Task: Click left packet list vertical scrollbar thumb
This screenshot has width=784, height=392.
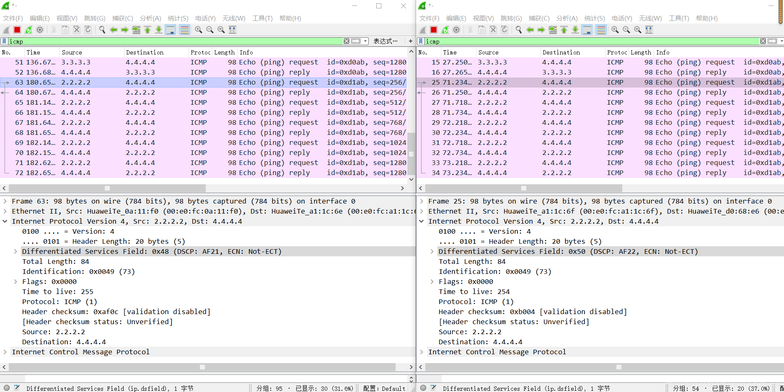Action: [411, 154]
